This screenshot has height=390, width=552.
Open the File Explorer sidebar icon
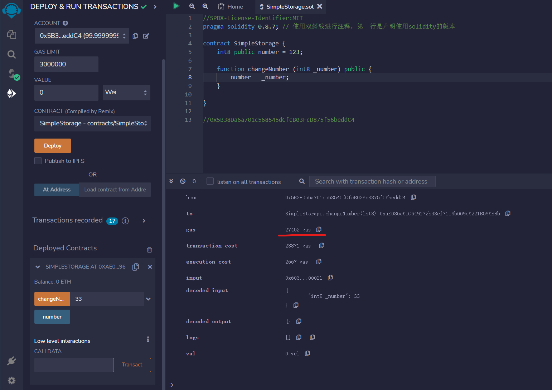click(x=11, y=34)
